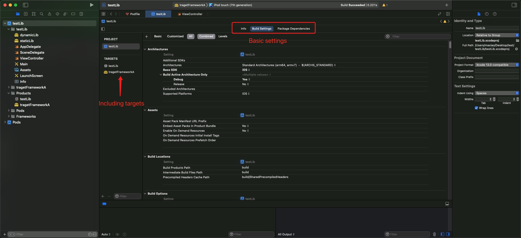Select the Build Settings tab
521x238 pixels.
pyautogui.click(x=262, y=29)
